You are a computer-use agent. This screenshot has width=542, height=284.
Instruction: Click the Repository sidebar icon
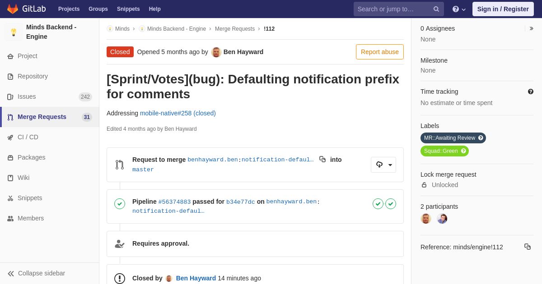coord(10,77)
